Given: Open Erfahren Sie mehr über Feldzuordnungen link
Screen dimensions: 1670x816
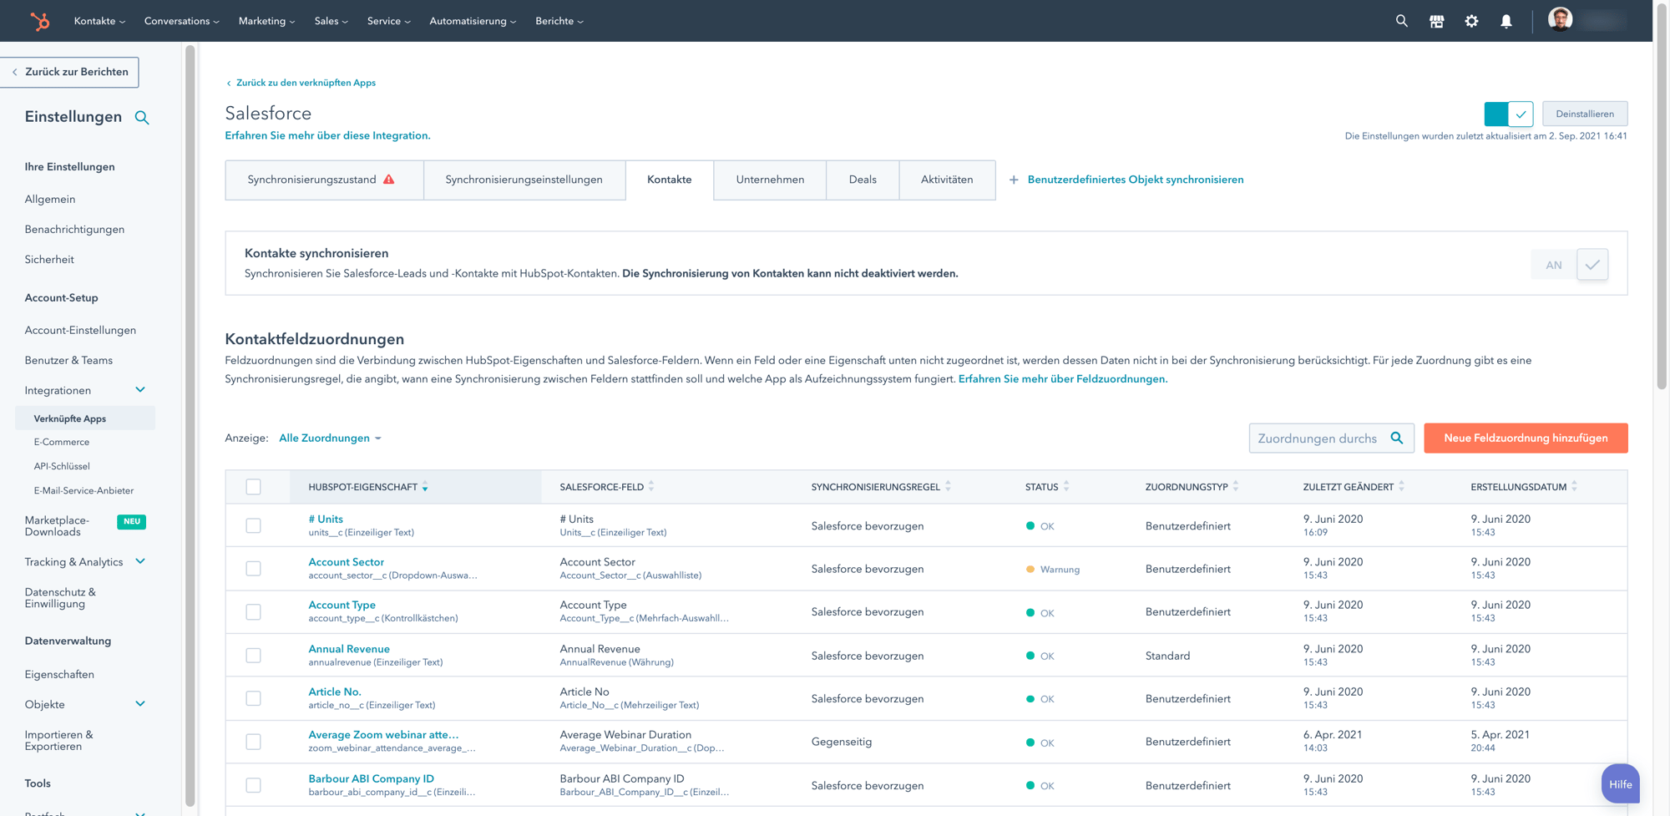Looking at the screenshot, I should coord(1063,379).
